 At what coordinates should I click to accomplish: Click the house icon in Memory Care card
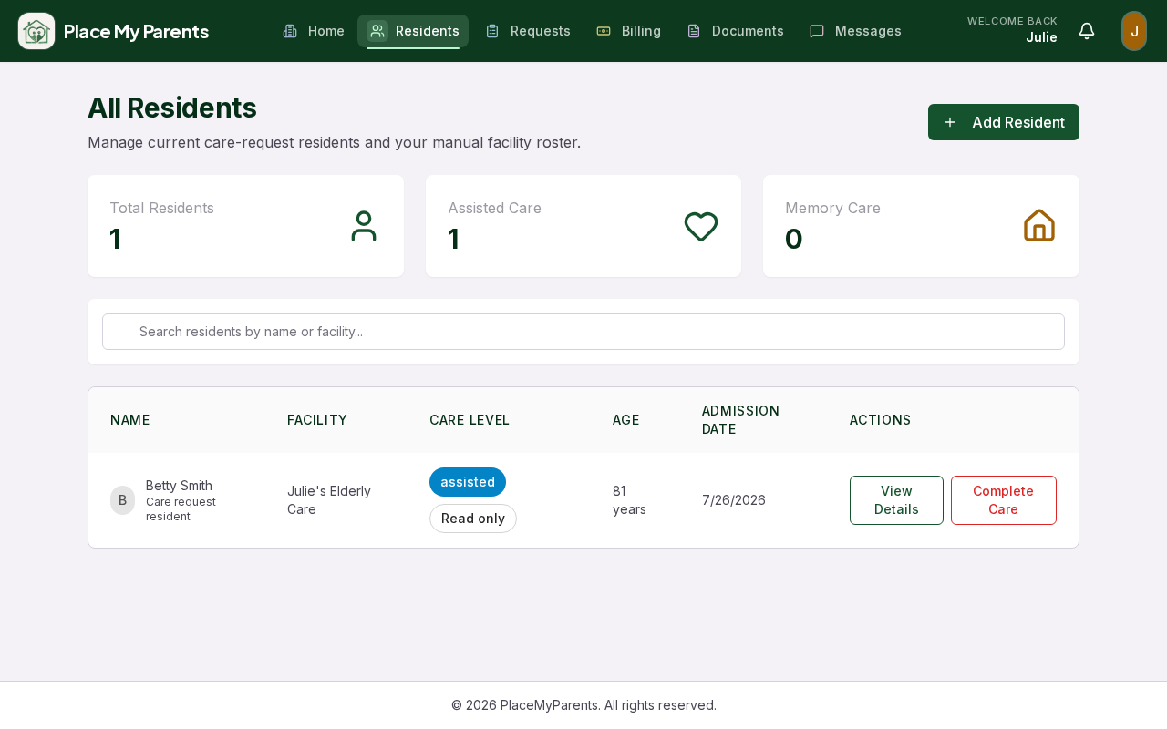1039,226
